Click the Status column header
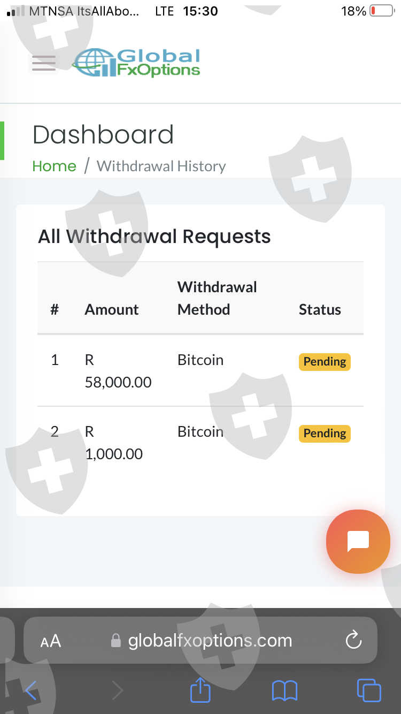This screenshot has width=401, height=714. (320, 309)
